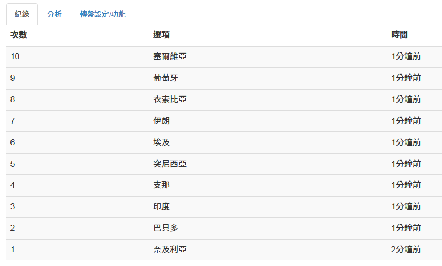Click the 衣索比亞 row

click(x=224, y=100)
